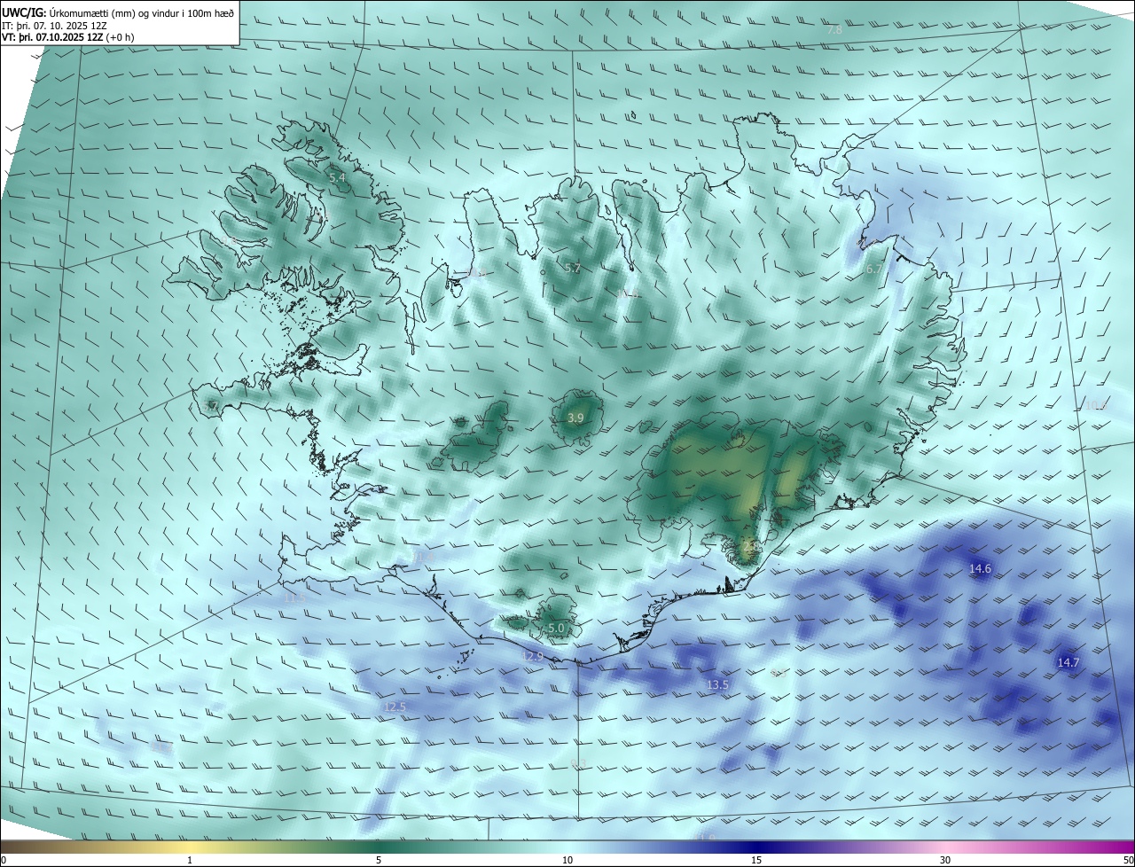Click the colorbar tick label 5
The width and height of the screenshot is (1135, 867).
point(379,860)
